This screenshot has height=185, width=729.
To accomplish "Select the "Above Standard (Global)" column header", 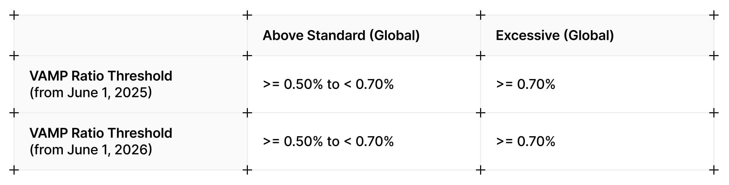I will [x=341, y=35].
